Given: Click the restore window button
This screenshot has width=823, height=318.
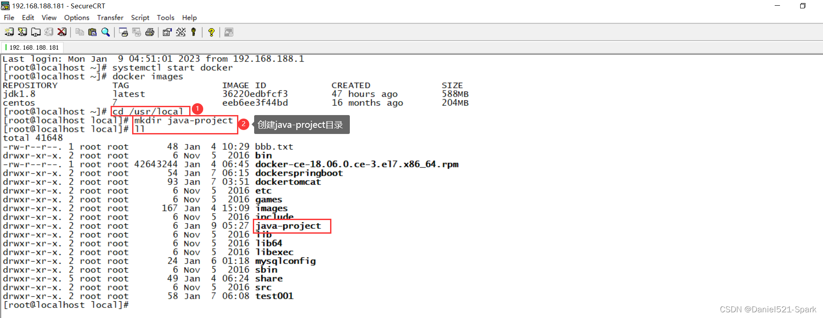Looking at the screenshot, I should click(803, 6).
